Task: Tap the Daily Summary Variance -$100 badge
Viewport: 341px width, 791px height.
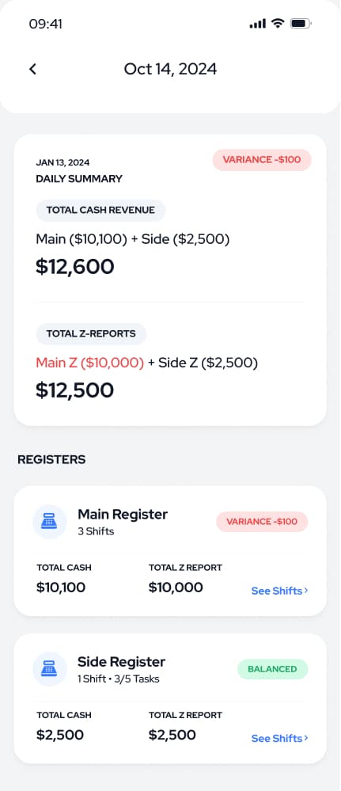Action: point(262,160)
